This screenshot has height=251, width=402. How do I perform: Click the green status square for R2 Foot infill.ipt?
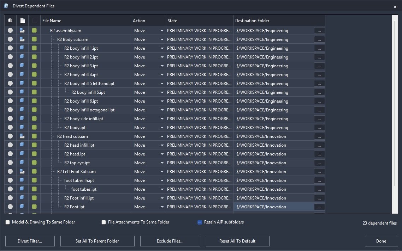[34, 198]
